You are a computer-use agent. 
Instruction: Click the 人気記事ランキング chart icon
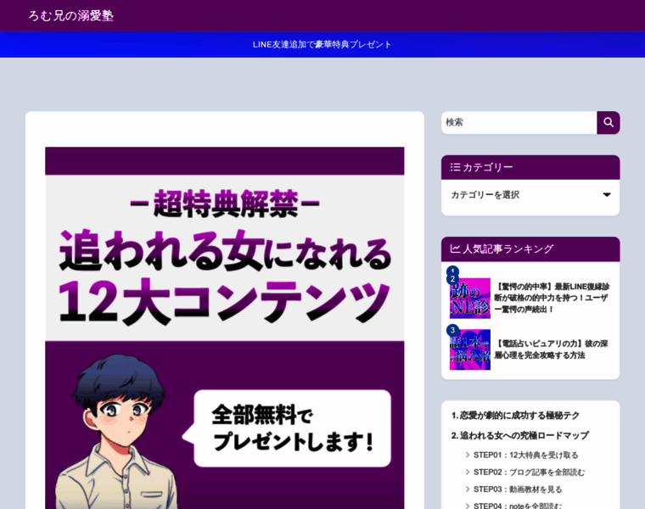(x=455, y=249)
